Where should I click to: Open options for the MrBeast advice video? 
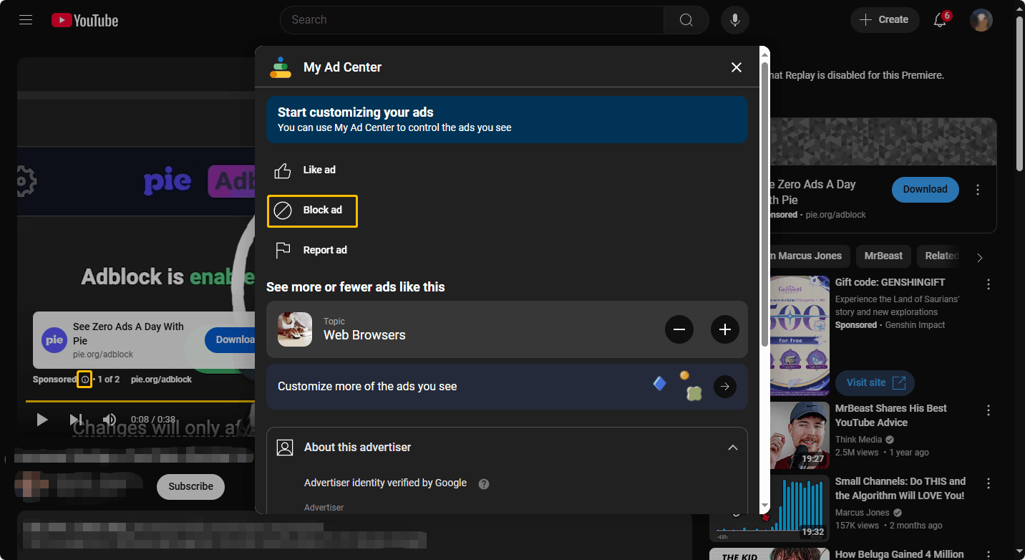pos(988,410)
